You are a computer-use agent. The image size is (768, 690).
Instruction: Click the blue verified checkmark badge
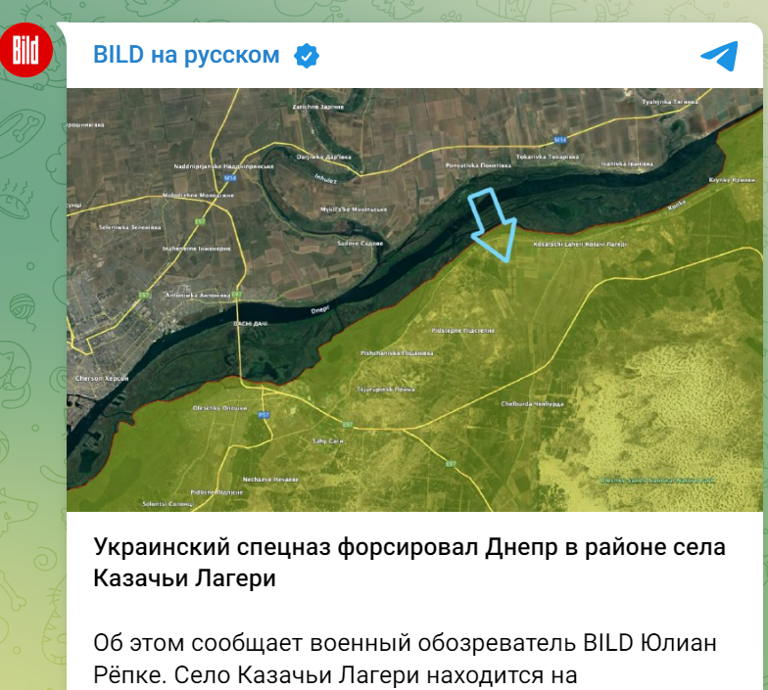click(x=307, y=56)
